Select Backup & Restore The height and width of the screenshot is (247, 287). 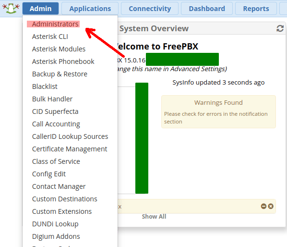pyautogui.click(x=60, y=74)
